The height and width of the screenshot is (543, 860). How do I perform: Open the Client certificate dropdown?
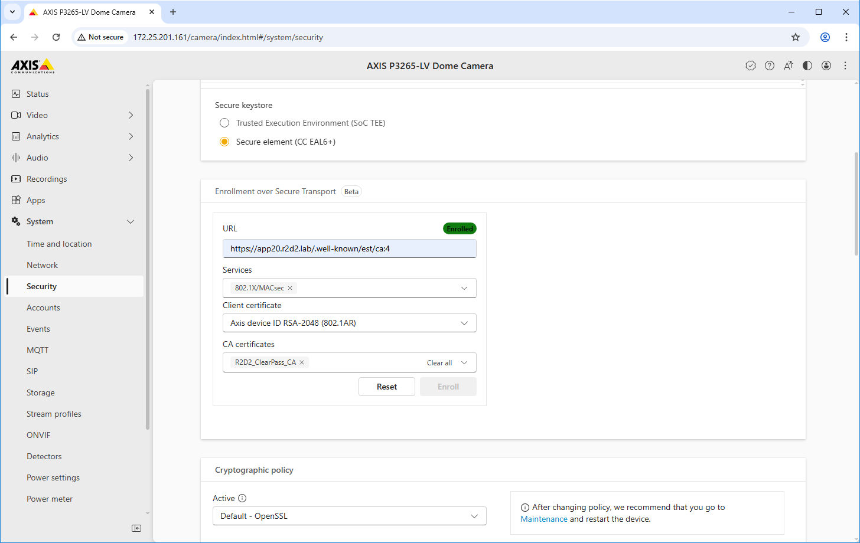coord(349,323)
